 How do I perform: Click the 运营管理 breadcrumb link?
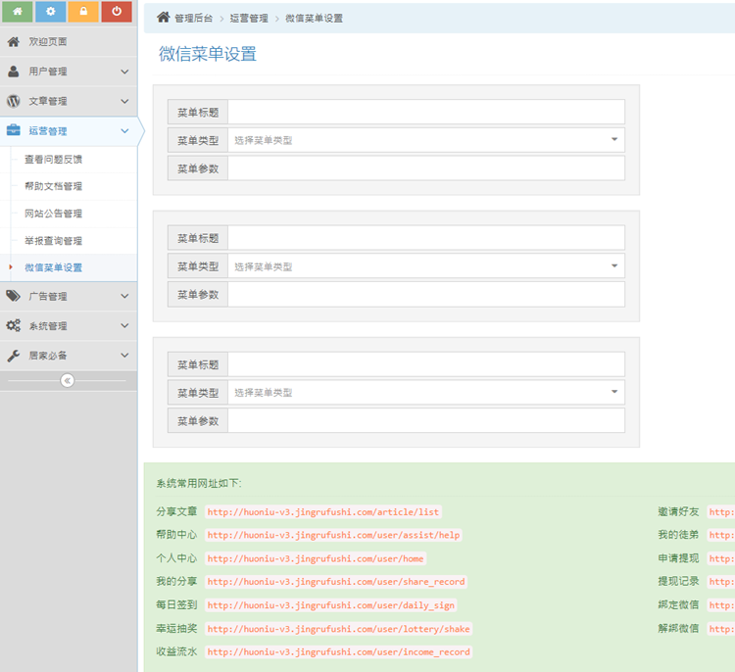(x=249, y=19)
